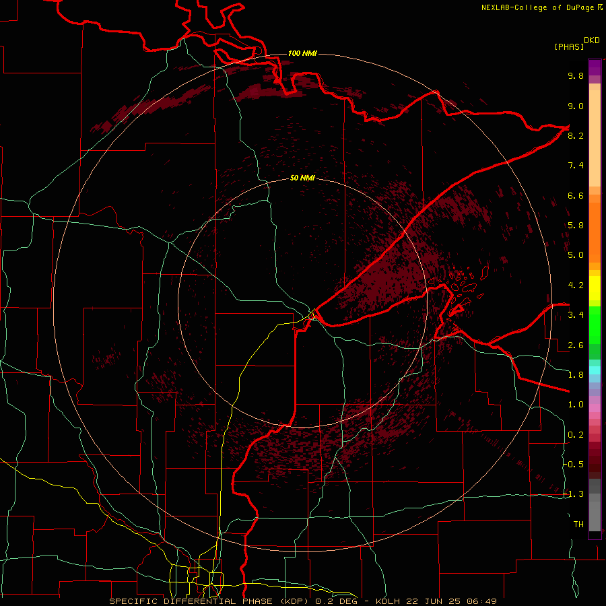
Task: Click the 3.4 scale value
Action: (576, 315)
